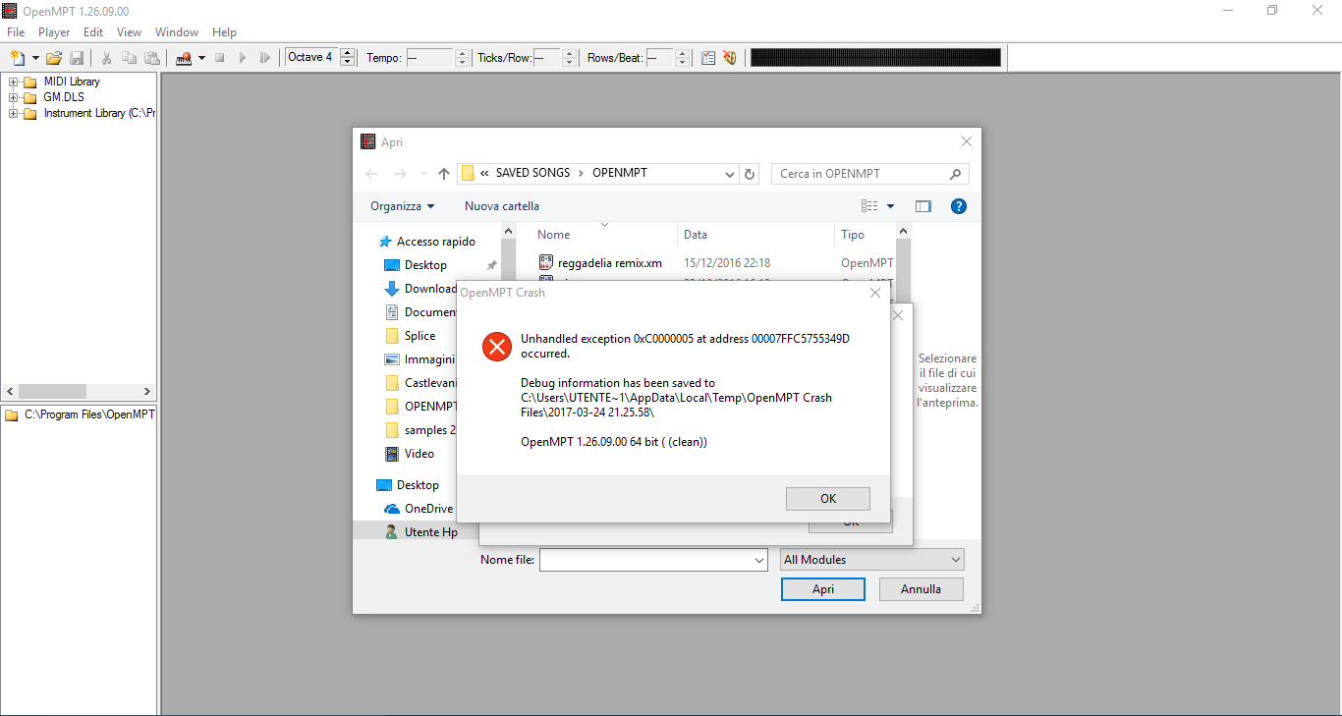
Task: Click the Forward arrow in Apri dialog
Action: [400, 174]
